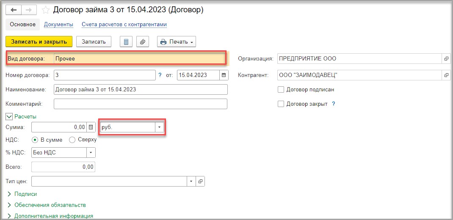
Task: Open the Организация record with square icon
Action: pos(446,59)
